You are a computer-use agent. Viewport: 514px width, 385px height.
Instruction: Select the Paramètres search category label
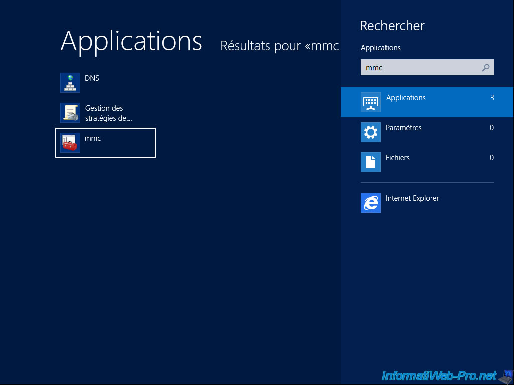click(403, 128)
